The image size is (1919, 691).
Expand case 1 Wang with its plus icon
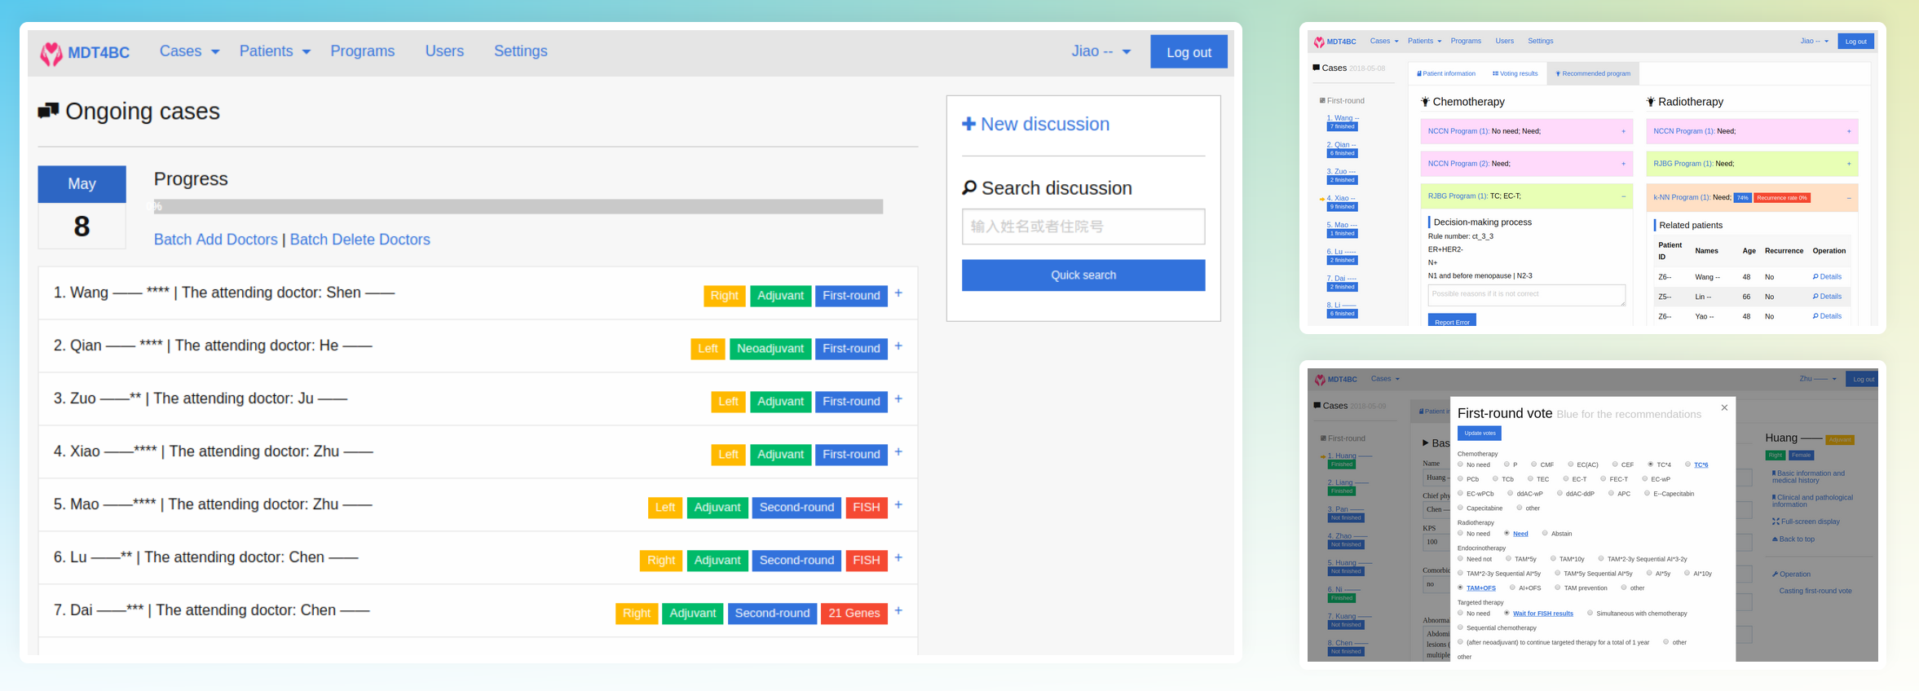(898, 293)
